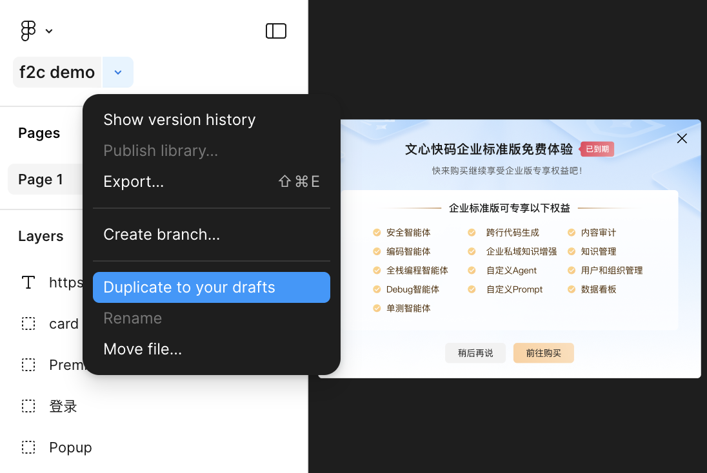Click the 前往购买 button
Viewport: 707px width, 473px height.
[x=543, y=352]
